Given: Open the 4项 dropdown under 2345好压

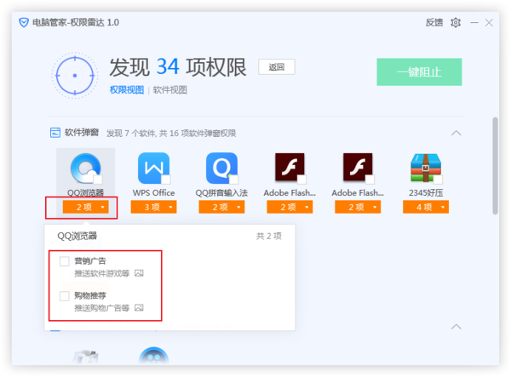Looking at the screenshot, I should coord(425,207).
